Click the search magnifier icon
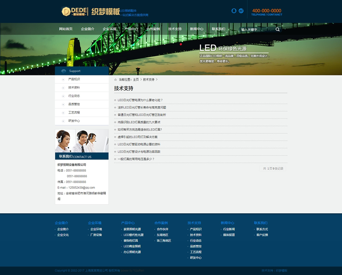 pos(278,29)
